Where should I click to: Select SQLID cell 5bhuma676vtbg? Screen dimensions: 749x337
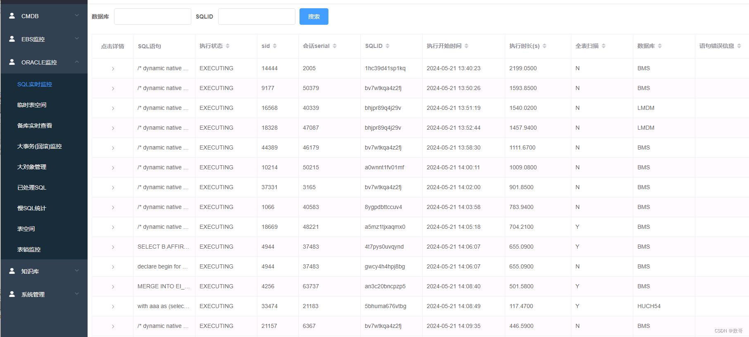[x=385, y=306]
